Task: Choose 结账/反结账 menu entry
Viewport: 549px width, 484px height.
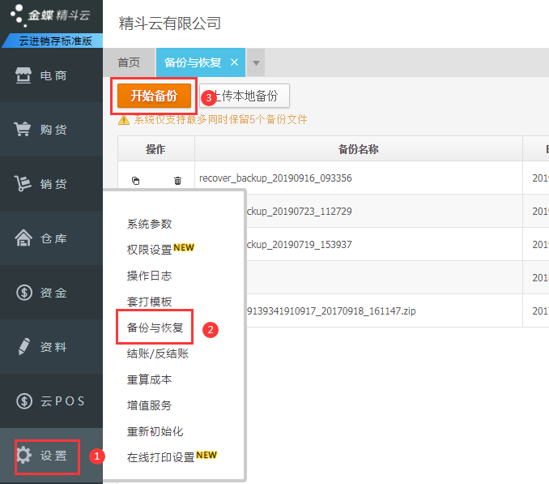Action: coord(157,353)
